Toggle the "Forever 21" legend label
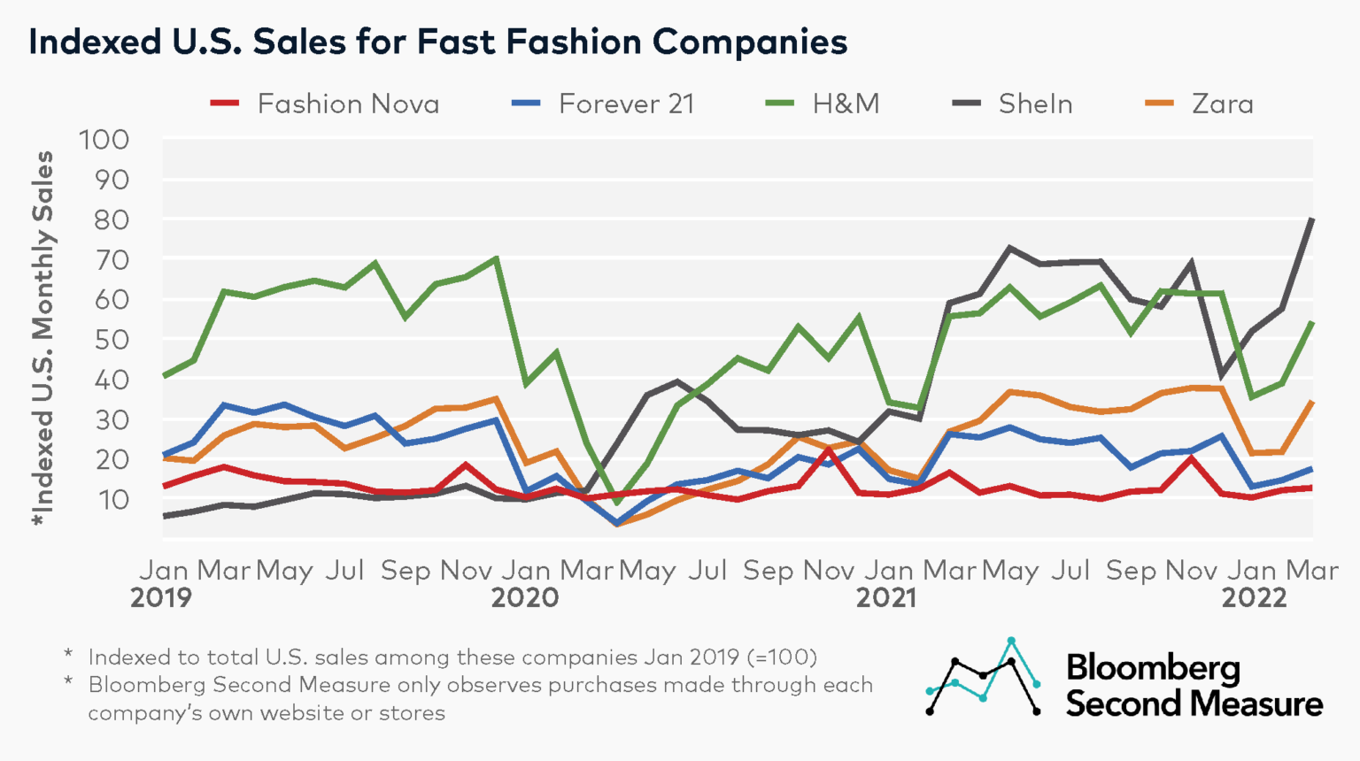The height and width of the screenshot is (761, 1360). pos(626,104)
